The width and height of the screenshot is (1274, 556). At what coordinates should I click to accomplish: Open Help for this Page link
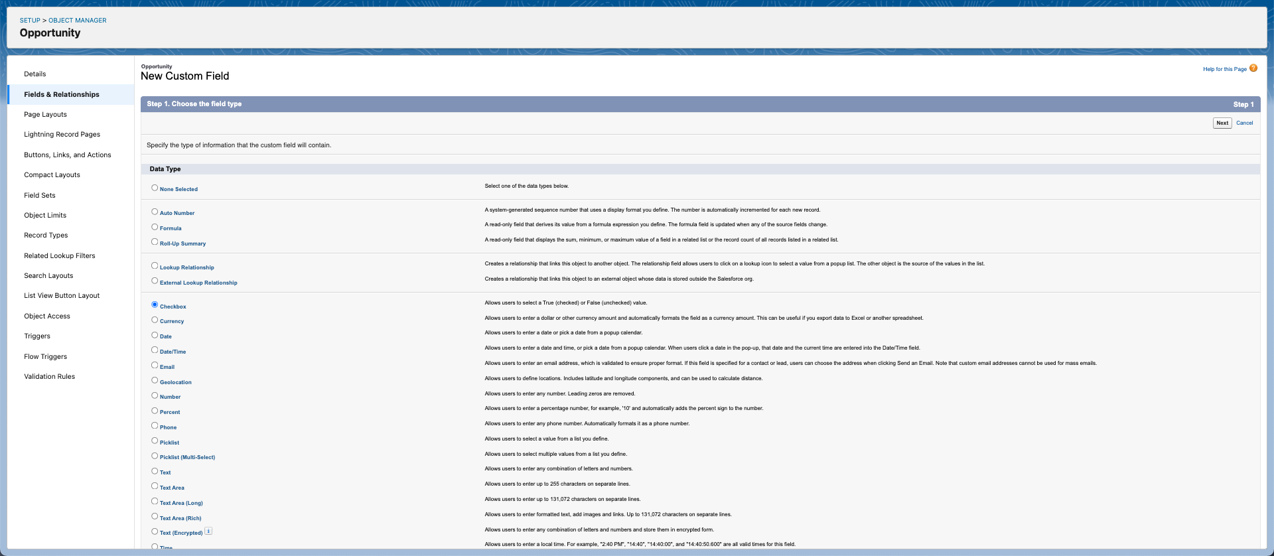point(1225,69)
